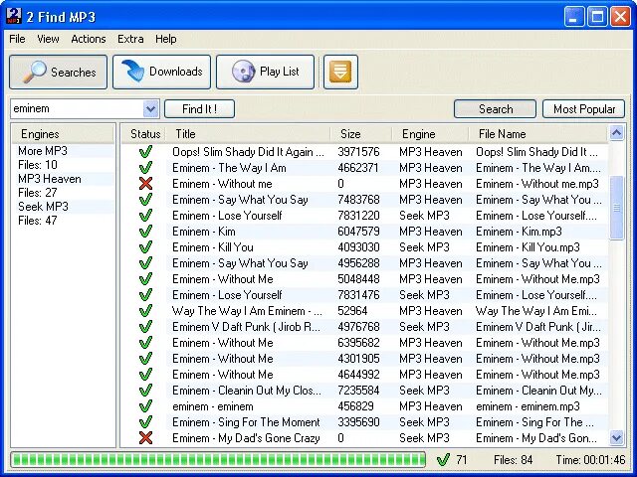Click the Engines panel header
Image resolution: width=637 pixels, height=477 pixels.
(x=63, y=134)
